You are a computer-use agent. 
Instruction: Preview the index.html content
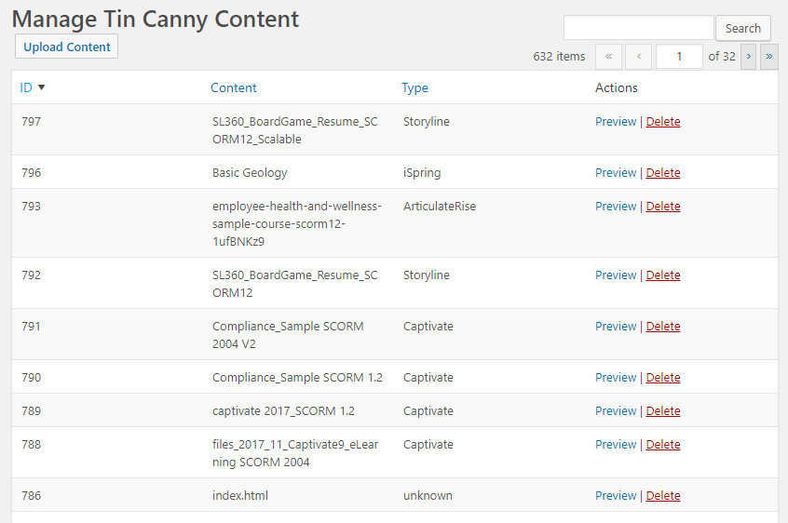click(616, 495)
